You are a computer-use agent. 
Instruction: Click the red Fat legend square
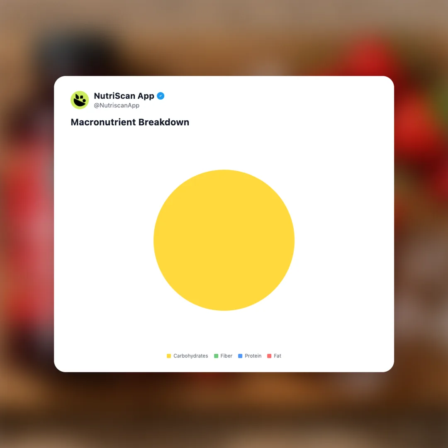pyautogui.click(x=269, y=356)
